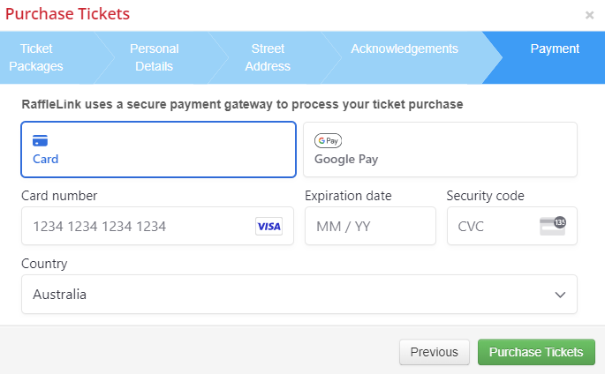Image resolution: width=605 pixels, height=374 pixels.
Task: Go to the Personal Details step
Action: point(155,57)
